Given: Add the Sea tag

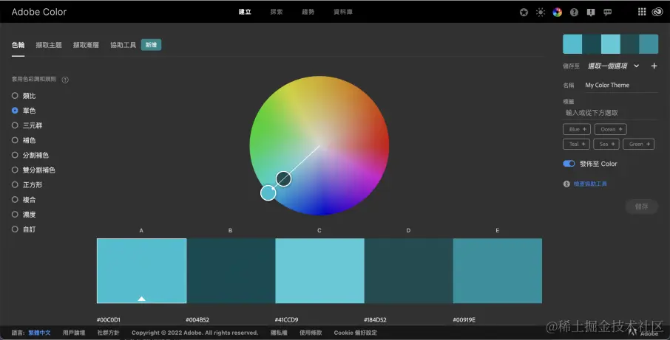Looking at the screenshot, I should click(606, 144).
